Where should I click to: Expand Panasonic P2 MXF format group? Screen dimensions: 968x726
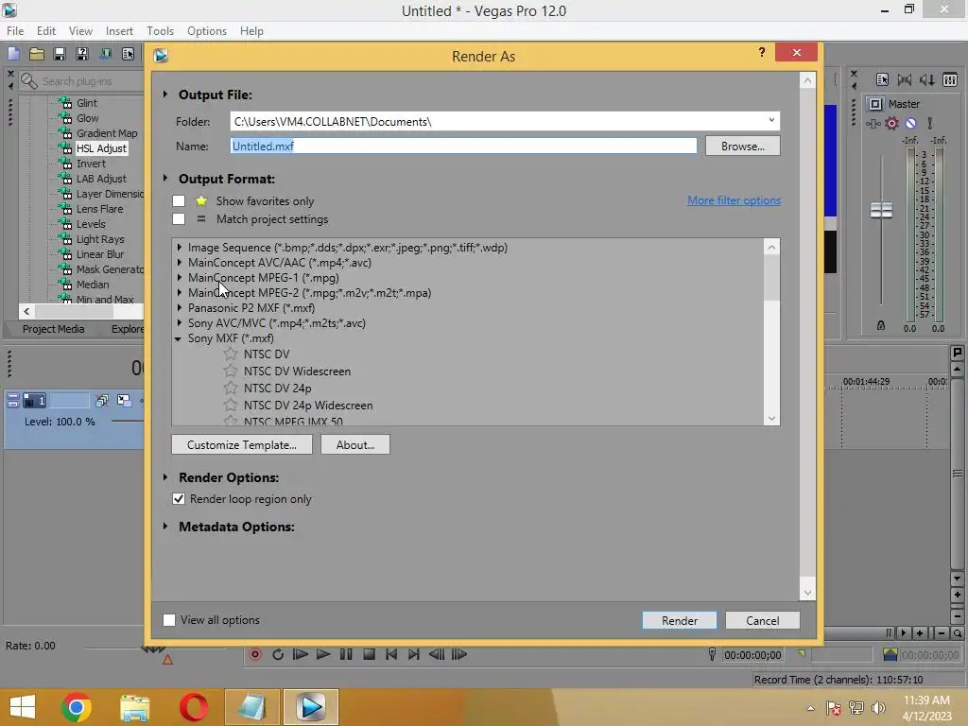pos(179,307)
